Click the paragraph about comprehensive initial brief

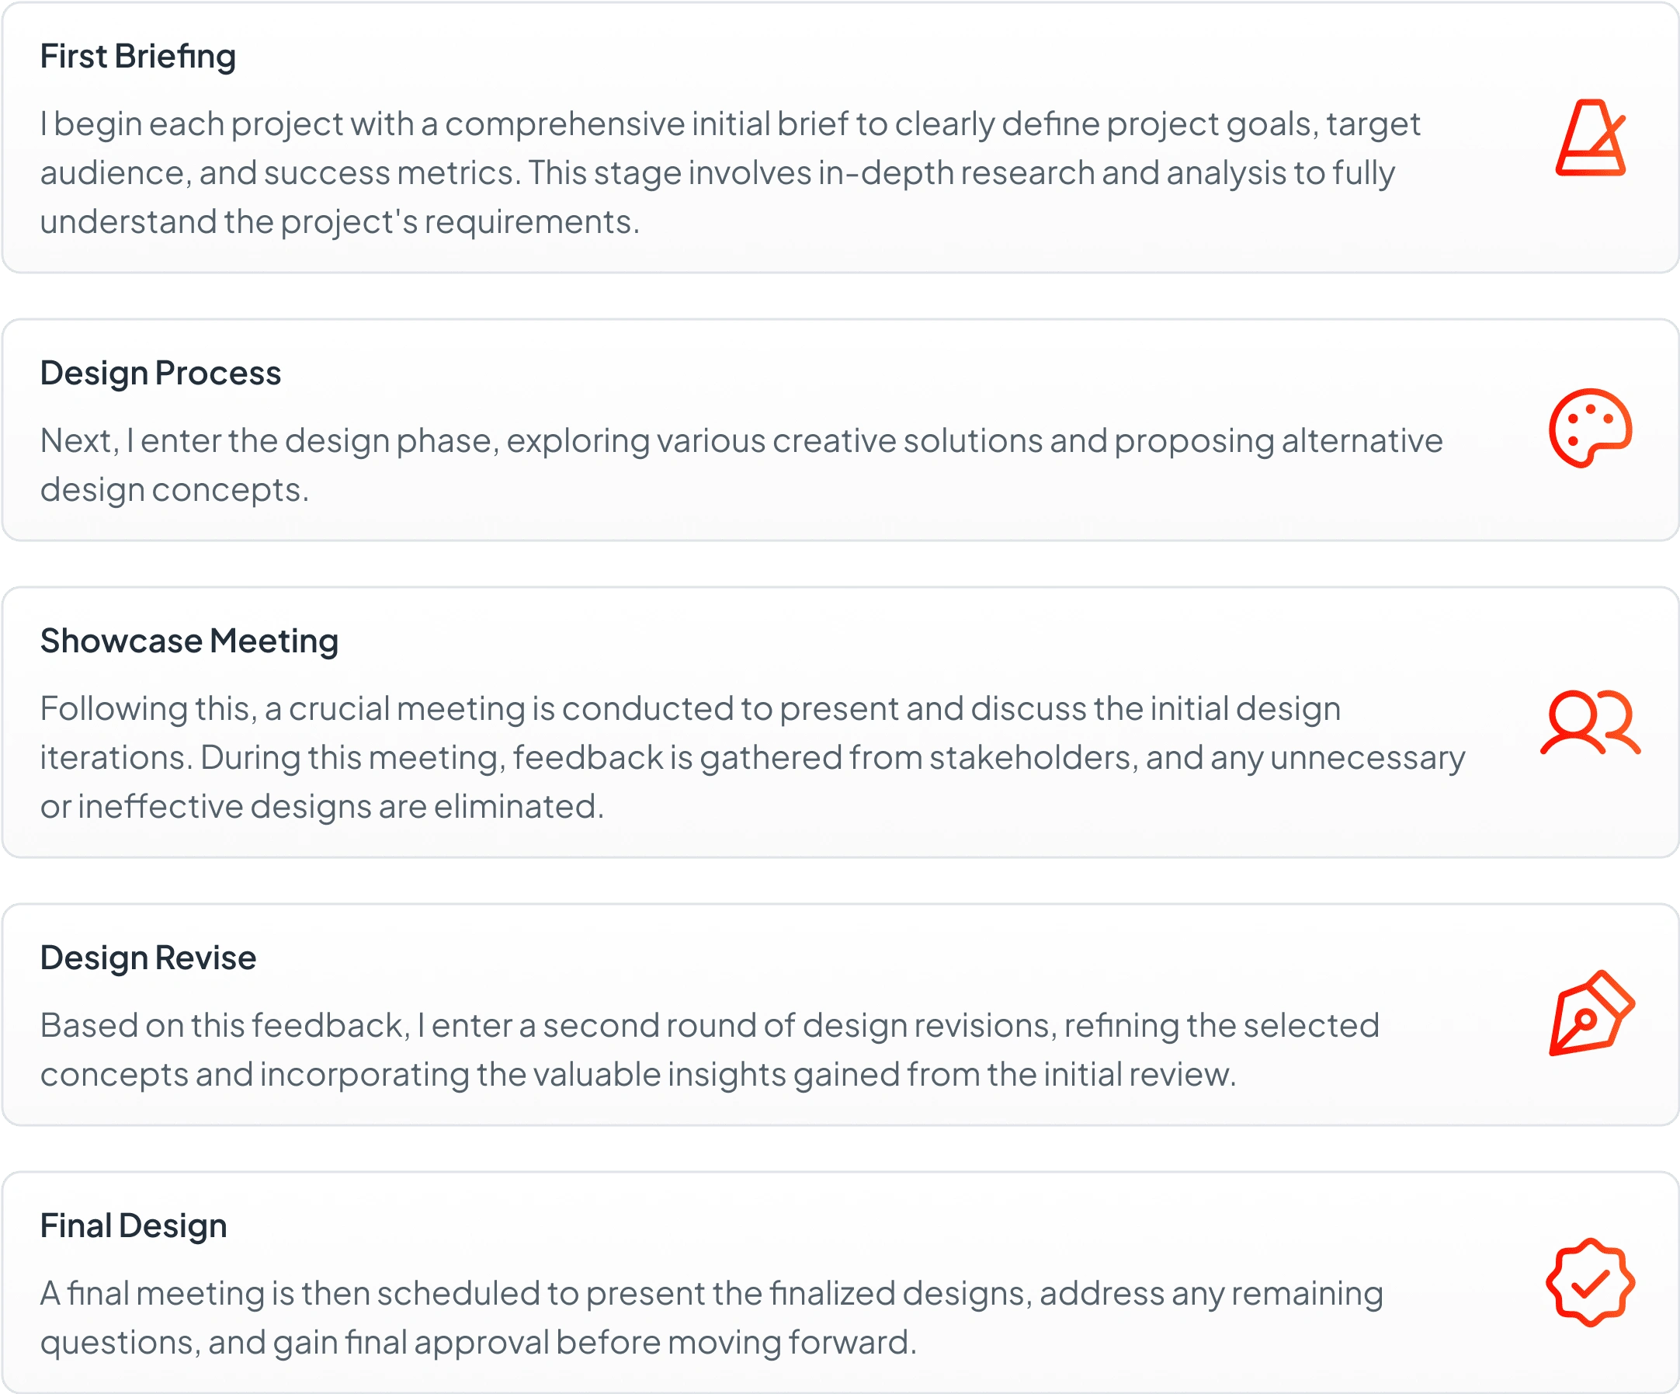(730, 173)
